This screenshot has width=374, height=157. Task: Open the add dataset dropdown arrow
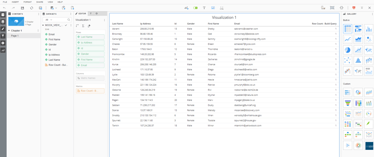point(56,8)
